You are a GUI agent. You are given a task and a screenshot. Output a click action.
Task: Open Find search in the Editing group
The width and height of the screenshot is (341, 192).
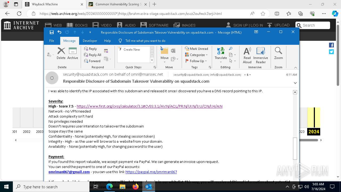point(231,49)
